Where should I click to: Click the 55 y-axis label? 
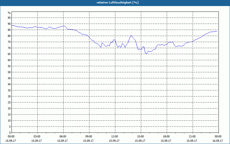click(9, 66)
